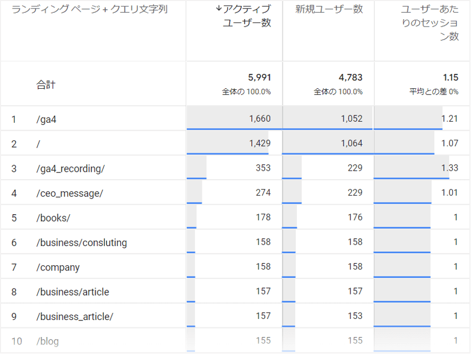Select the /books/ landing page row

[x=53, y=218]
